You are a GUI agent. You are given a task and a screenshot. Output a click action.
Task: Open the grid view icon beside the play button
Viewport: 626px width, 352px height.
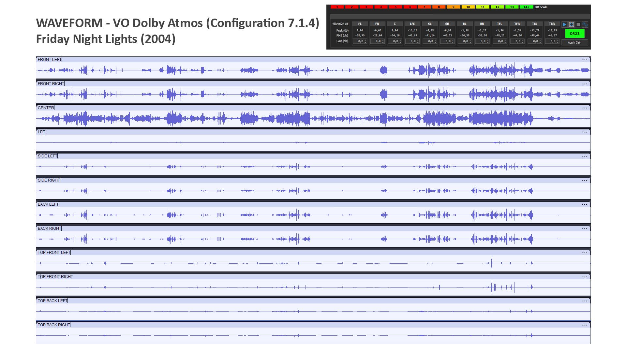[x=571, y=24]
